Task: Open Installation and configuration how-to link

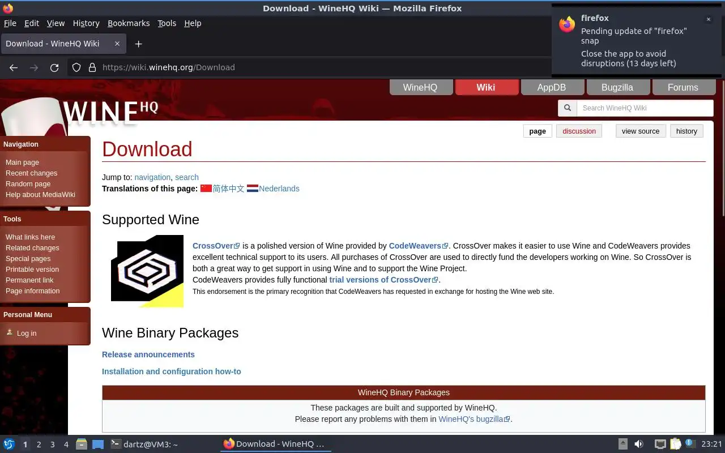Action: 172,371
